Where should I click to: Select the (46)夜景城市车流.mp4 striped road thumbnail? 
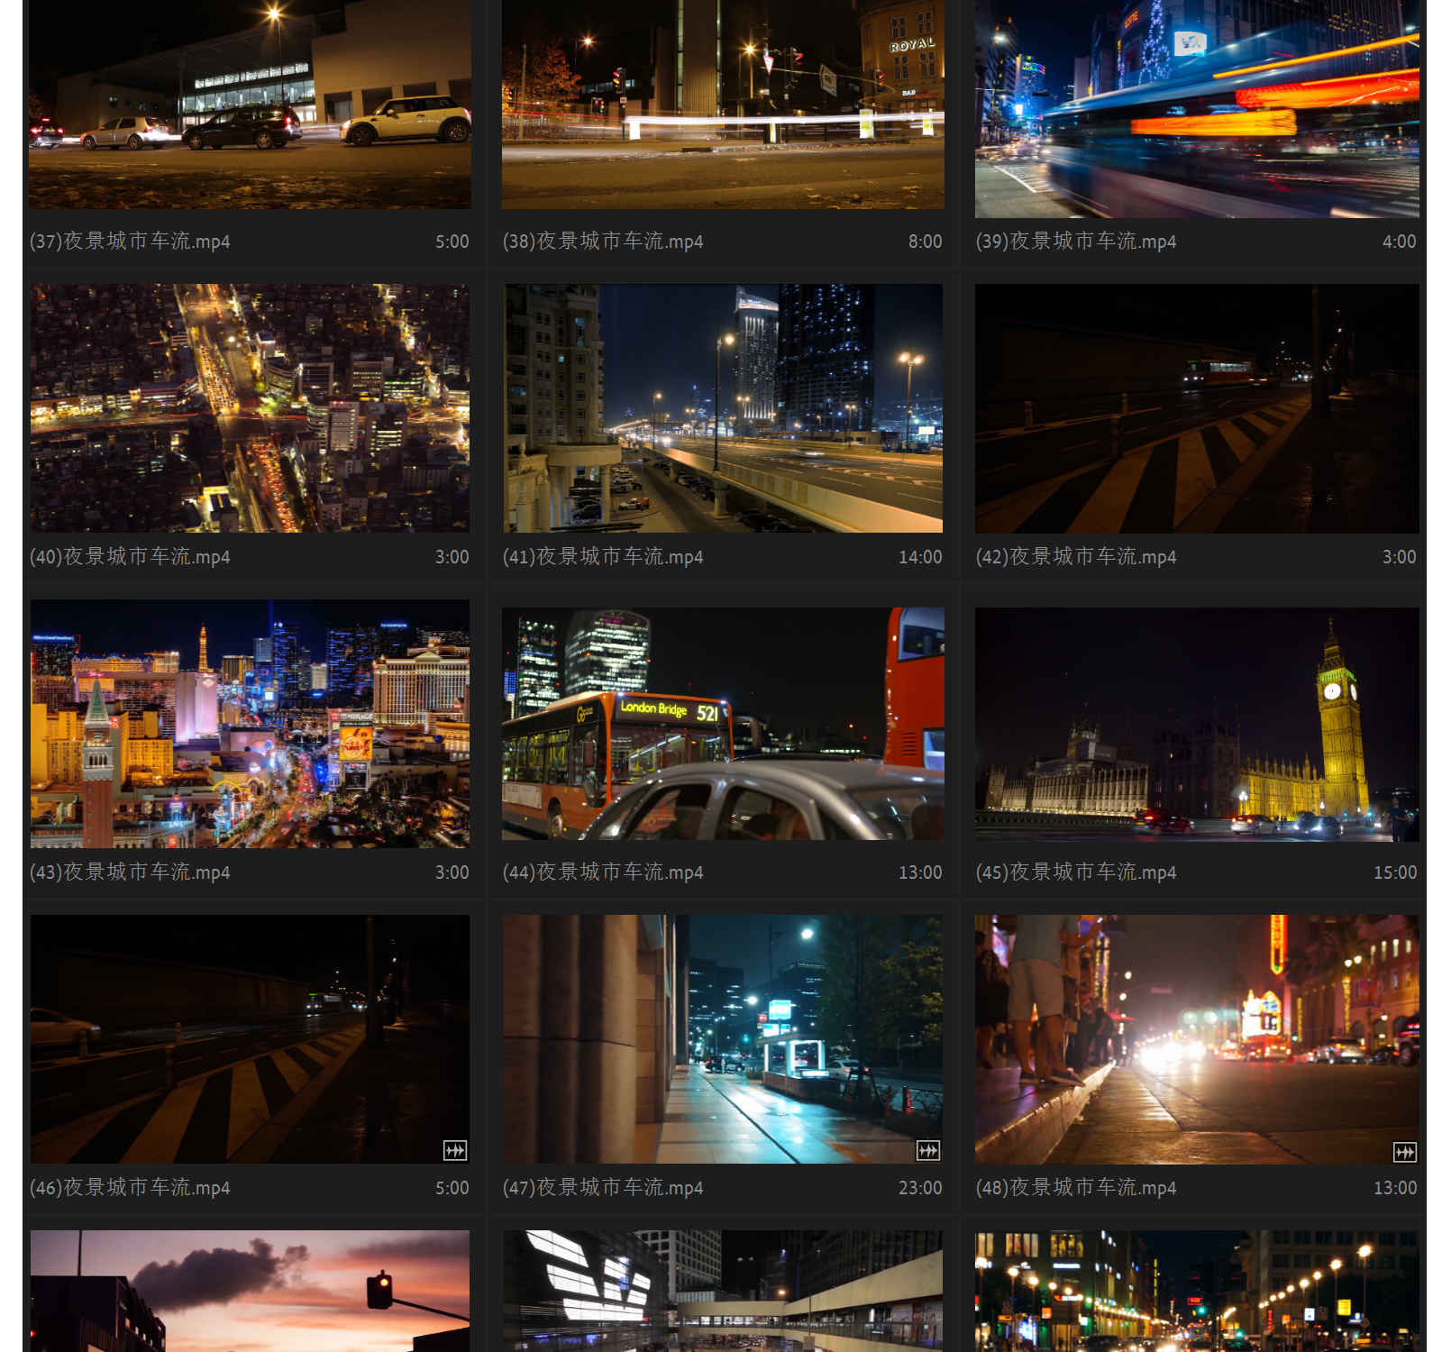coord(250,1039)
